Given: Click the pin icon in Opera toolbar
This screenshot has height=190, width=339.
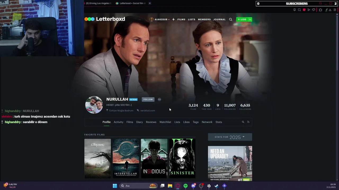Looking at the screenshot, I should [x=295, y=10].
